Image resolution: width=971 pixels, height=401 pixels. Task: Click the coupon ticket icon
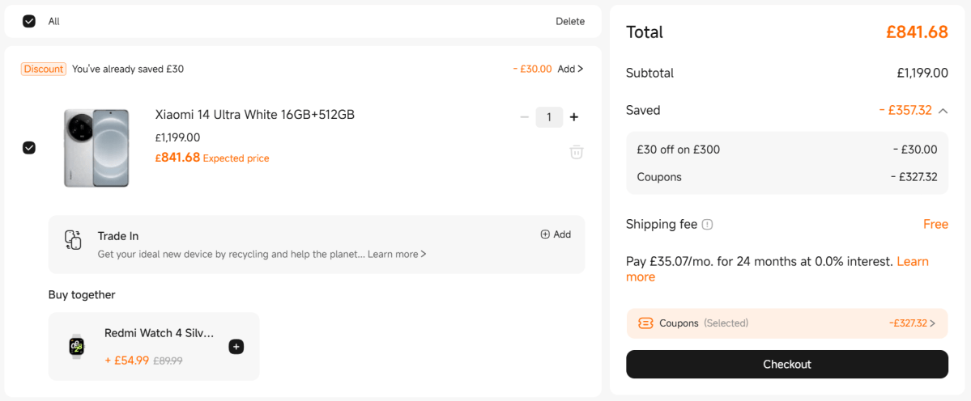pyautogui.click(x=645, y=323)
